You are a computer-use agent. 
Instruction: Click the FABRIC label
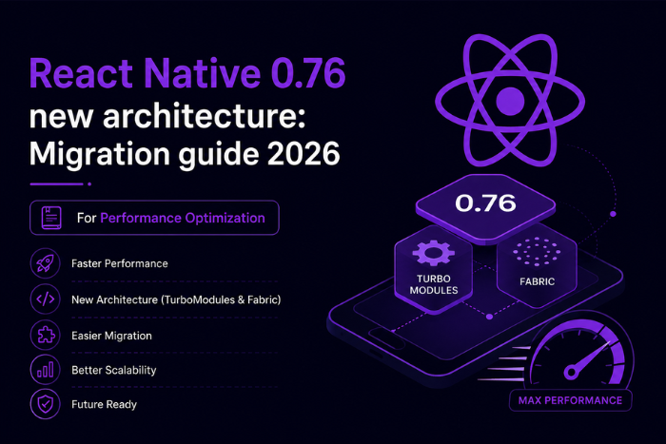pyautogui.click(x=537, y=281)
